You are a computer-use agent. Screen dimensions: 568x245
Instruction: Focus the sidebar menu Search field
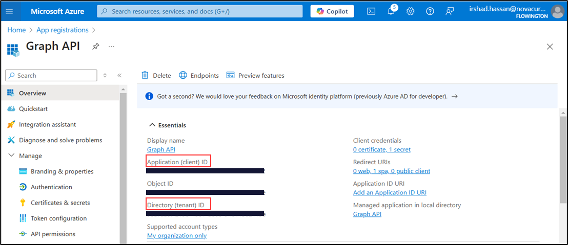pos(51,76)
